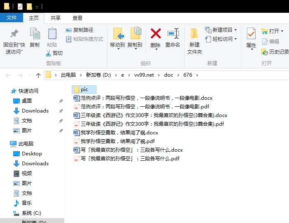
Task: Go up one folder level
Action: click(38, 75)
